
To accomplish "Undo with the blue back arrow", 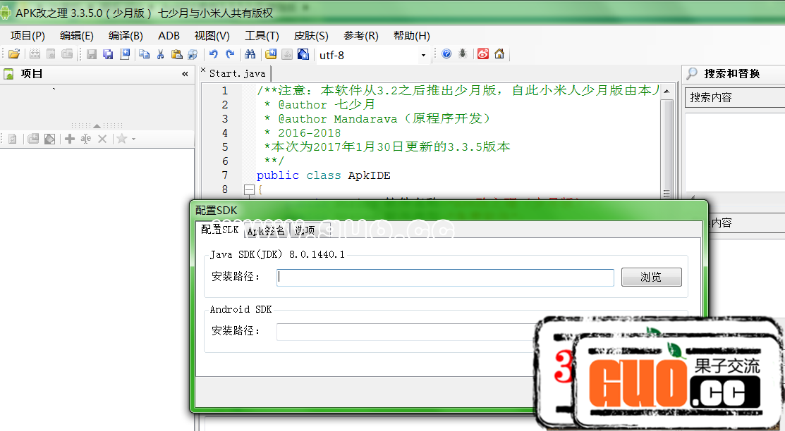I will click(x=214, y=54).
